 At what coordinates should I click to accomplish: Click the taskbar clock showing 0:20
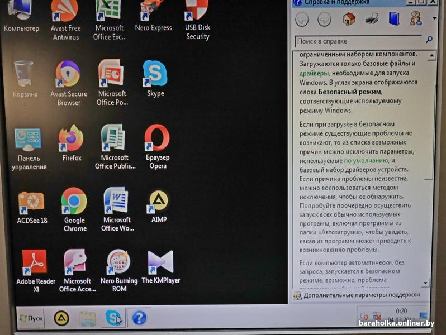pos(401,311)
